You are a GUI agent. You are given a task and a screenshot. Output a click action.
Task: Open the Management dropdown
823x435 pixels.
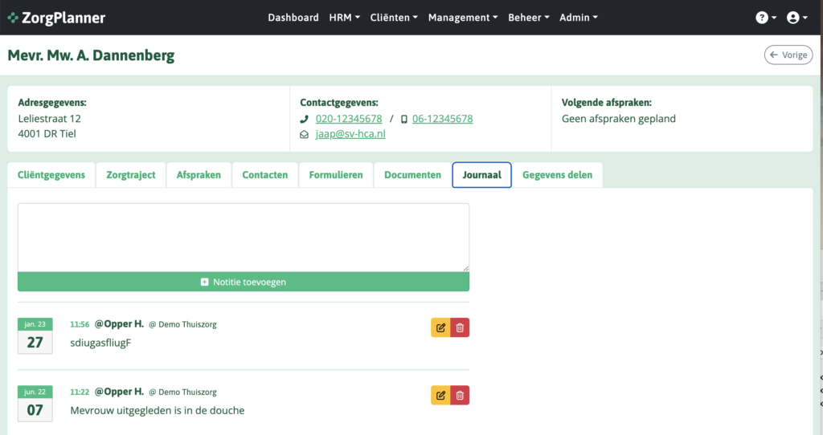tap(463, 18)
